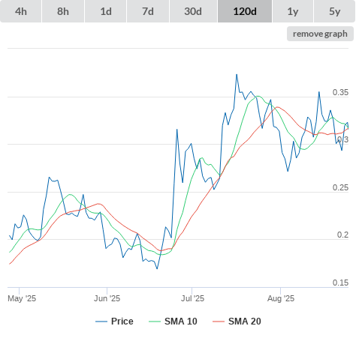Click the green SMA 10 legend marker

point(155,322)
